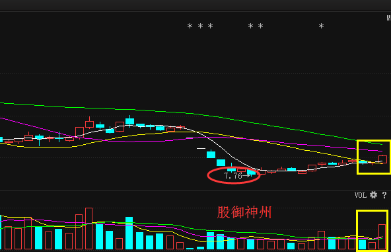391x252 pixels.
Task: Click the second asterisk of the pair
Action: point(261,26)
